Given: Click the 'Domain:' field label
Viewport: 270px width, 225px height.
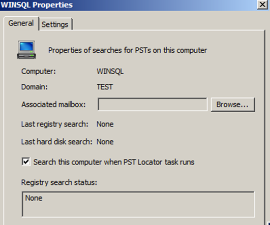Looking at the screenshot, I should [x=34, y=87].
